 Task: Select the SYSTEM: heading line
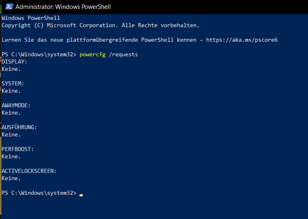tap(13, 84)
